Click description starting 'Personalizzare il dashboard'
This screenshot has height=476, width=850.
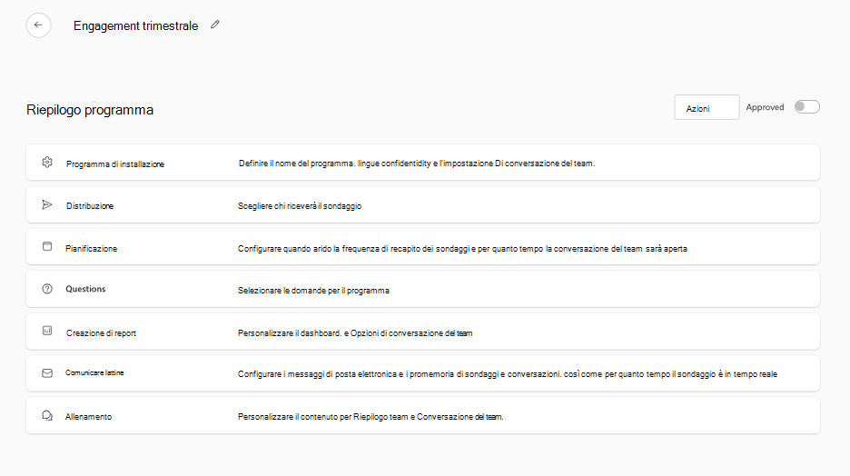click(x=355, y=332)
